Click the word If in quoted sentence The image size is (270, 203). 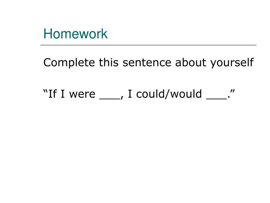(52, 94)
